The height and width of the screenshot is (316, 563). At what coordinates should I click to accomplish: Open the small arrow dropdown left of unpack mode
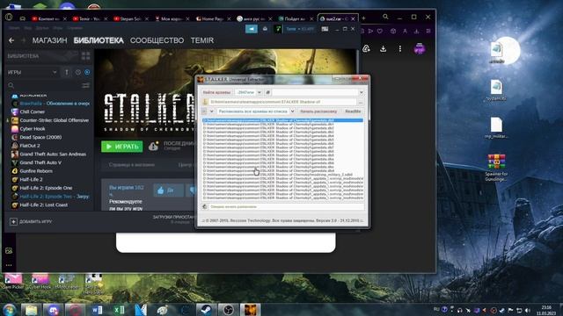tap(211, 111)
